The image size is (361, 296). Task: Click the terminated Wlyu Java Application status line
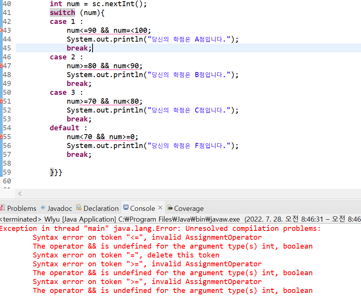click(x=180, y=219)
